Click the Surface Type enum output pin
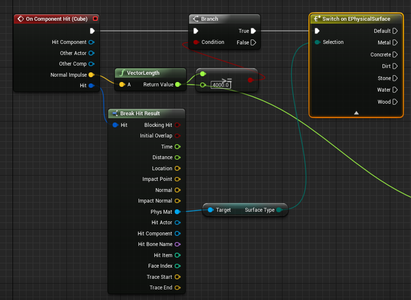 pos(279,210)
